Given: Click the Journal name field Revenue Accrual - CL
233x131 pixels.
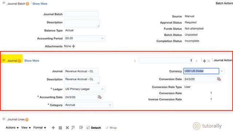Looking at the screenshot, I should (x=81, y=71).
